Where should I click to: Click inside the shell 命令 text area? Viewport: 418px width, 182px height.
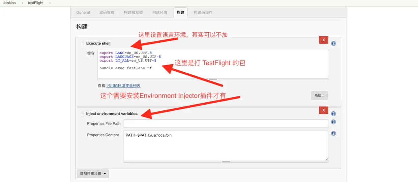point(213,64)
